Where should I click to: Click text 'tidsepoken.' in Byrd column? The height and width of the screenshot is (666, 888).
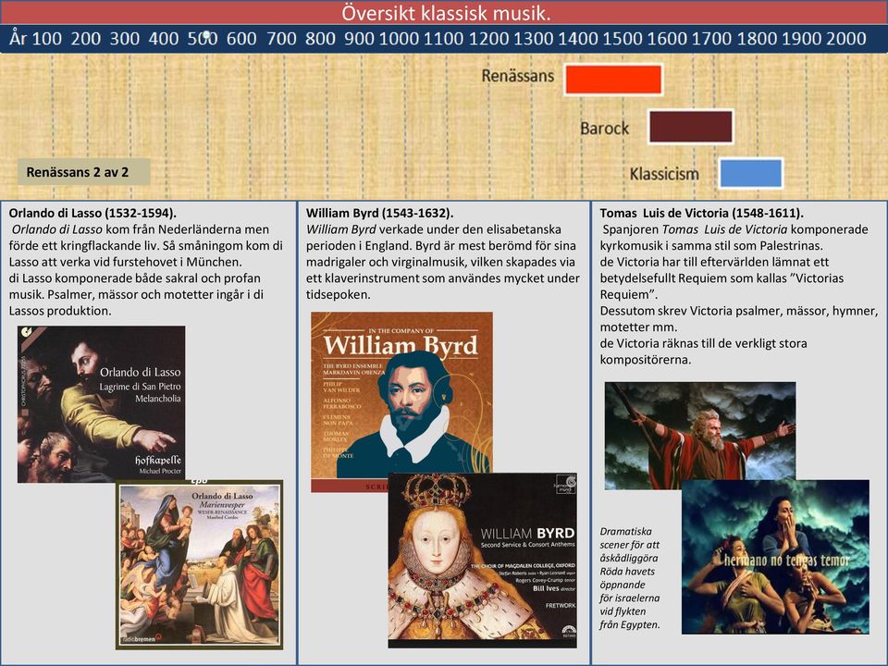click(x=339, y=294)
